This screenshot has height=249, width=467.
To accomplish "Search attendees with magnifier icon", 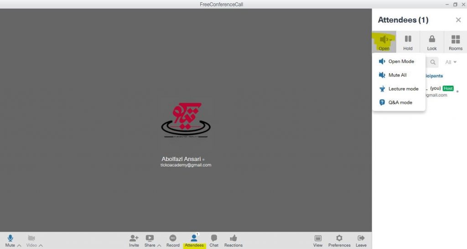I will (433, 62).
